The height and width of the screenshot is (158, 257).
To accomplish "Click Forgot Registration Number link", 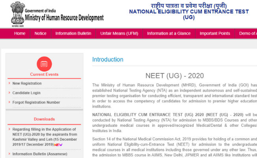I will [36, 102].
